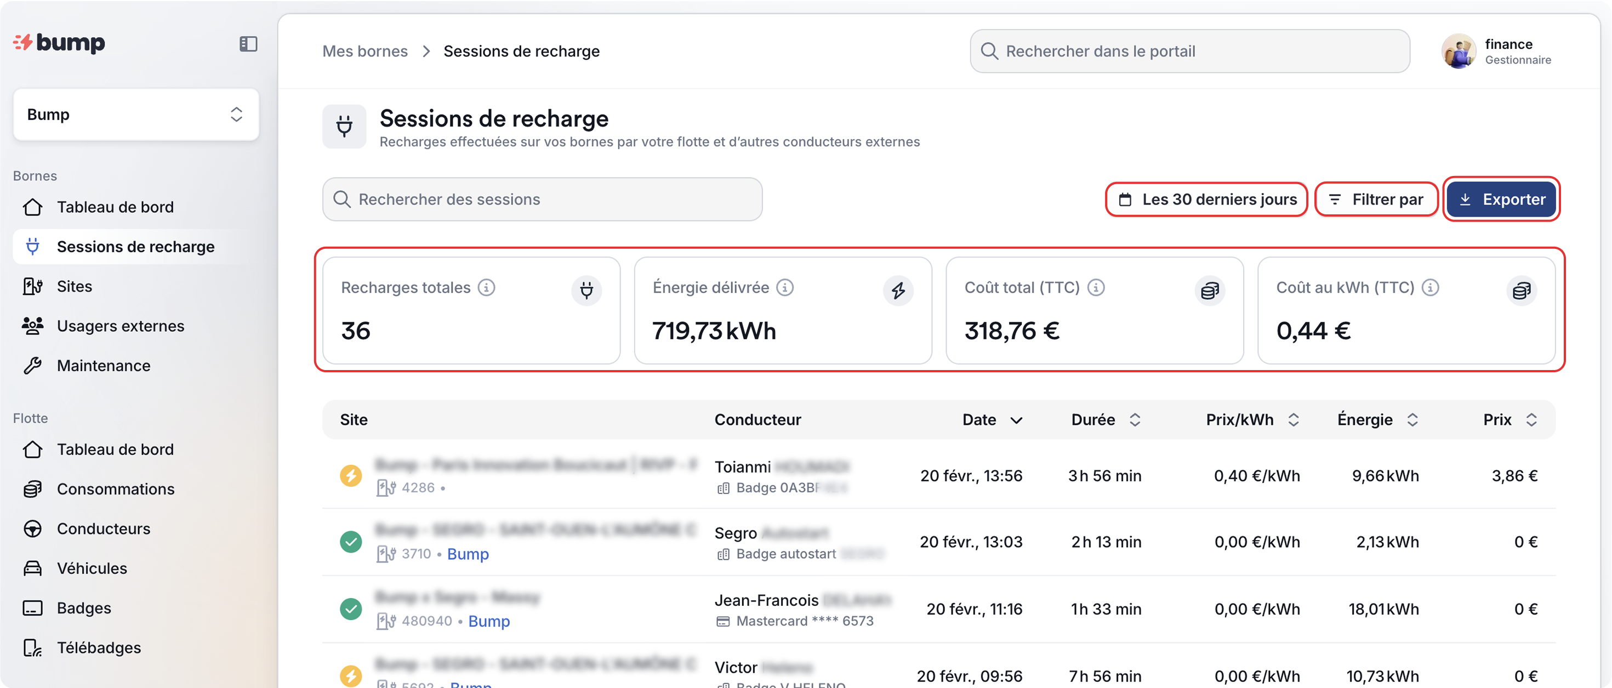Go to Télébadges menu item
Screen dimensions: 1612x688
(99, 648)
